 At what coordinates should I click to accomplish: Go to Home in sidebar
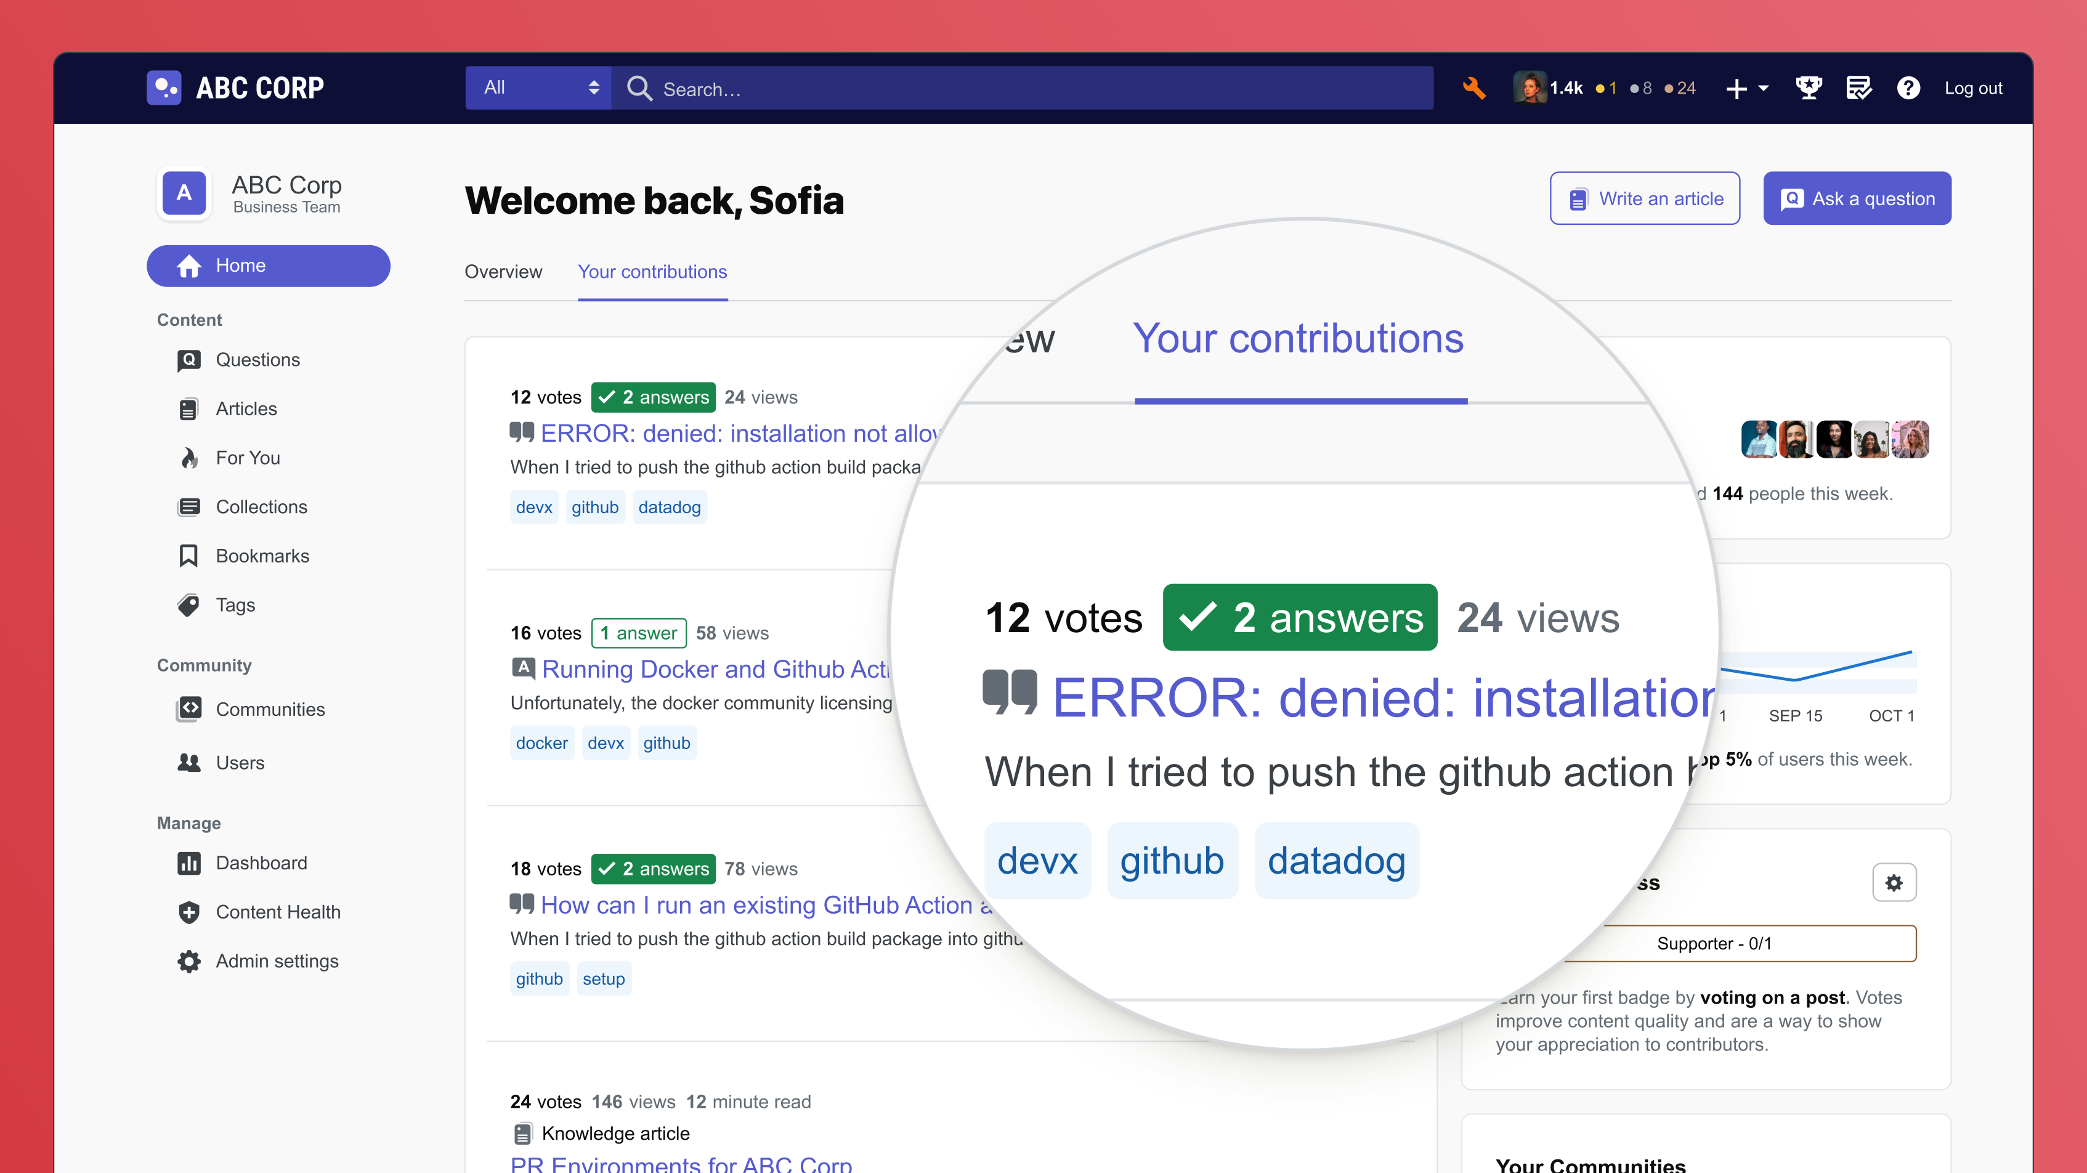(x=268, y=266)
